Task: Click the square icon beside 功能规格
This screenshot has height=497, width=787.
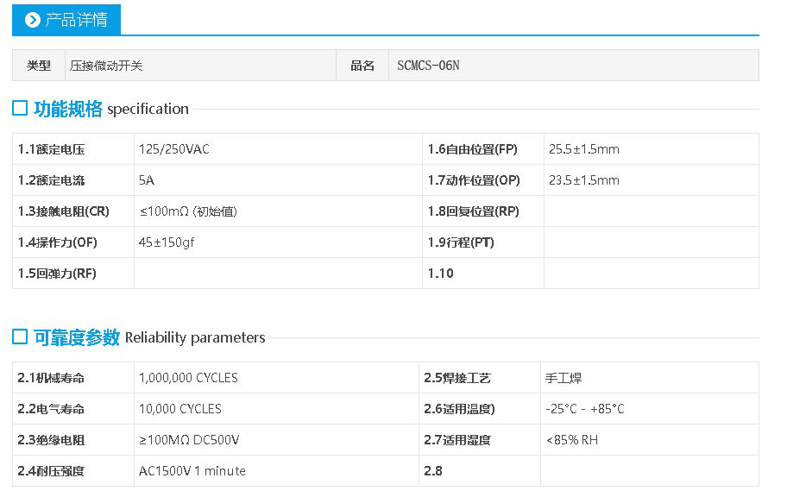Action: coord(20,108)
